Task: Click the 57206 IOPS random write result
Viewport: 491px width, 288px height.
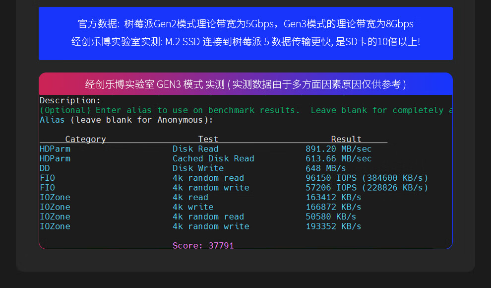Action: (x=367, y=188)
